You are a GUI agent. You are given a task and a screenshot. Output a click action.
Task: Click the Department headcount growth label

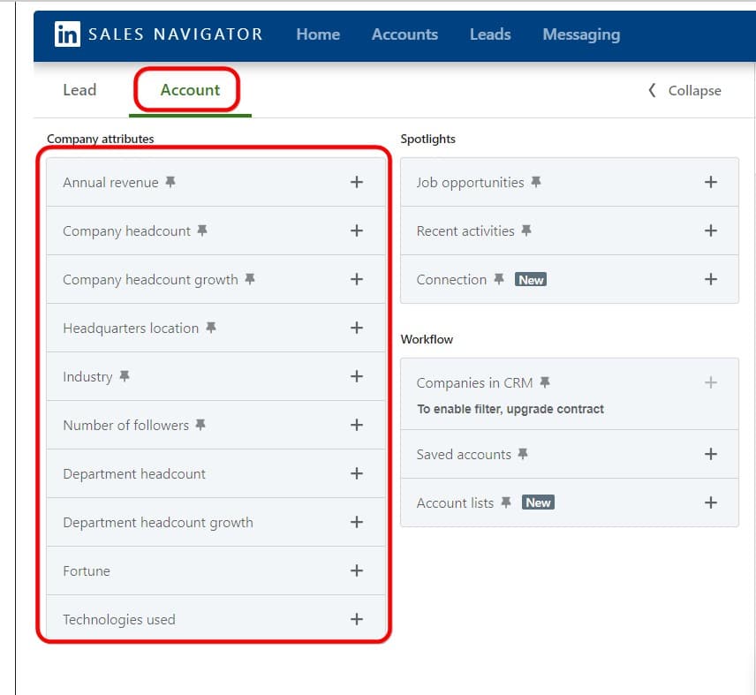pos(158,523)
